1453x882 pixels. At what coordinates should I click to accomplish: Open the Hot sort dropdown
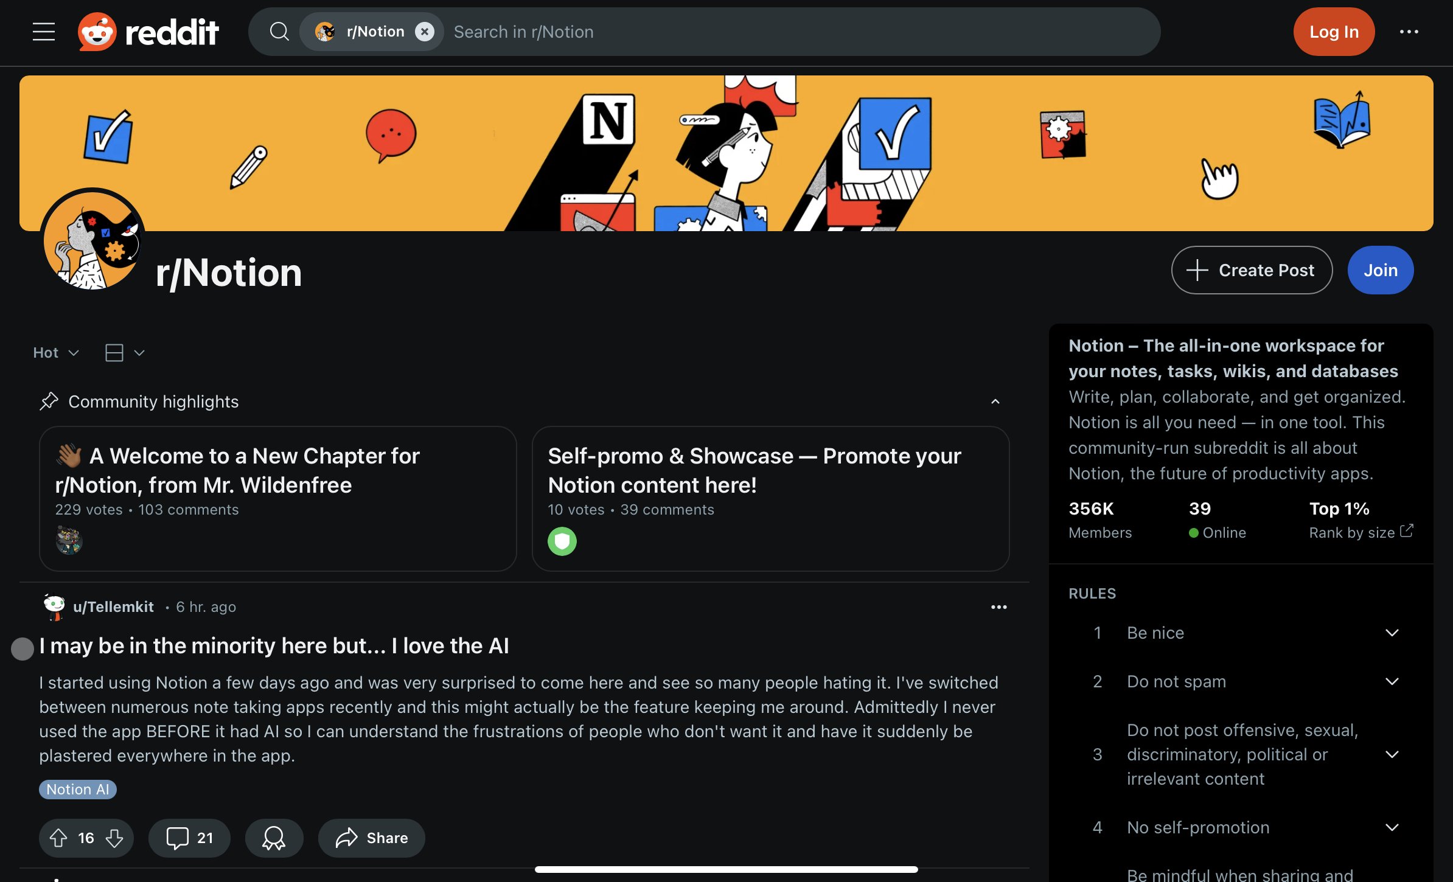point(56,353)
